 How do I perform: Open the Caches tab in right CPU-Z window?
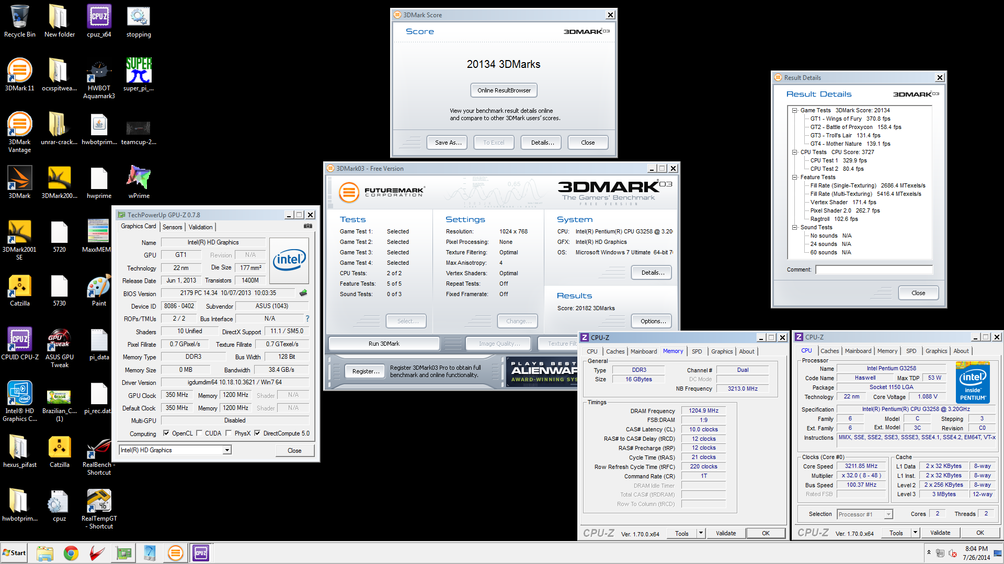click(829, 351)
